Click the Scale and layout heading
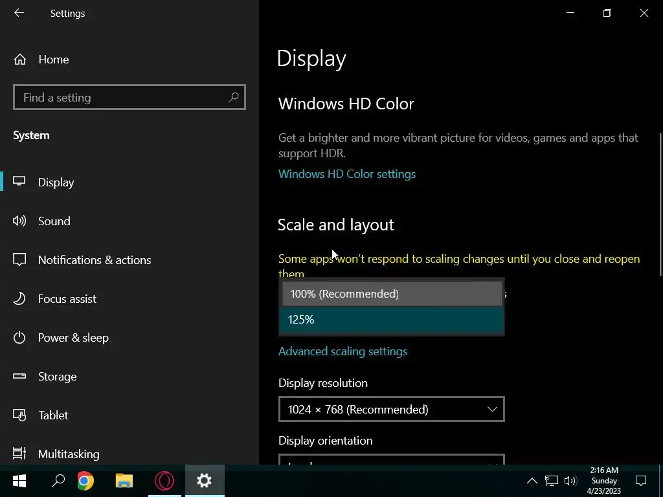Image resolution: width=663 pixels, height=497 pixels. pyautogui.click(x=336, y=225)
